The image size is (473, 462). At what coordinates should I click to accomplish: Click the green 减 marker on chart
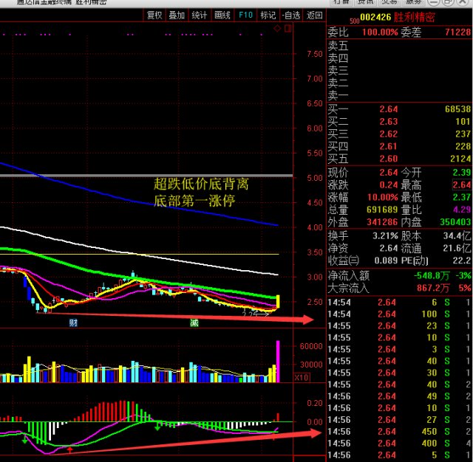194,323
